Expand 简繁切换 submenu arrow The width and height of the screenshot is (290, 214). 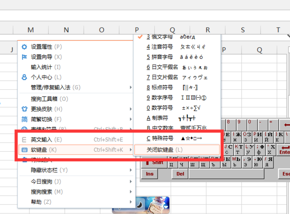tap(130, 119)
